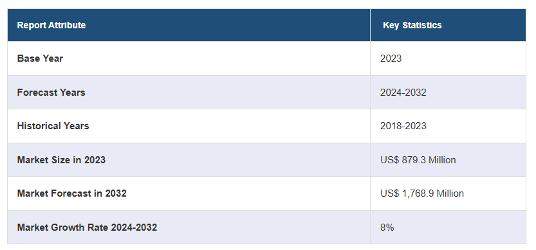Click the 2018-2023 historical years value
The height and width of the screenshot is (250, 536).
click(x=403, y=126)
